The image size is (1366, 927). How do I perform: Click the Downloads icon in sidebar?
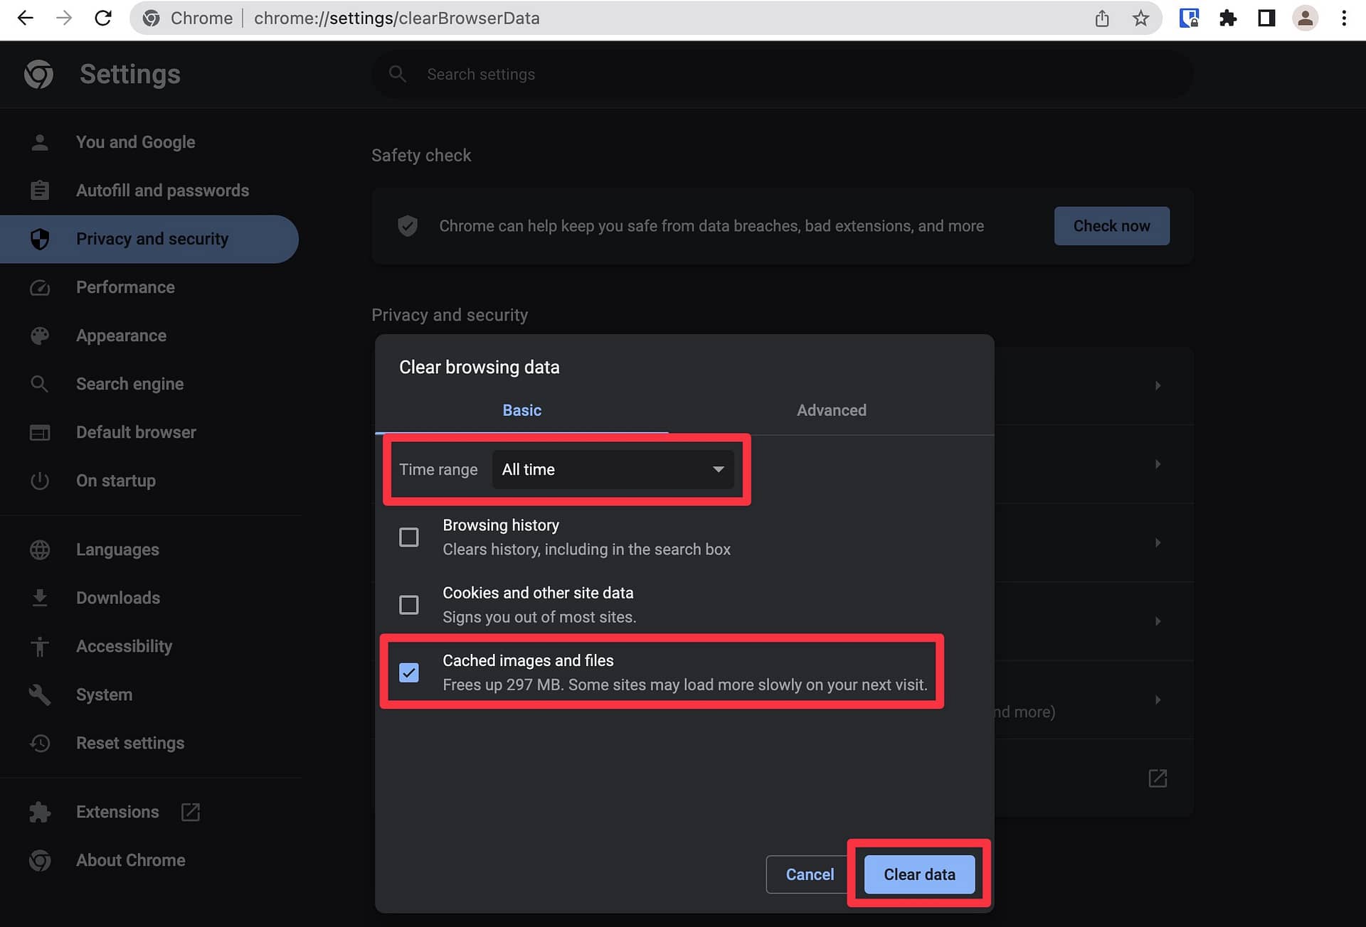[x=38, y=597]
